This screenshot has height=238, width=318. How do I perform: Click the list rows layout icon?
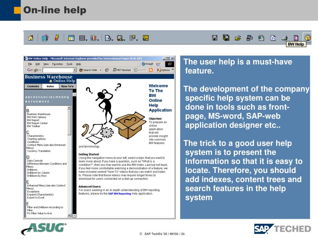click(x=82, y=38)
